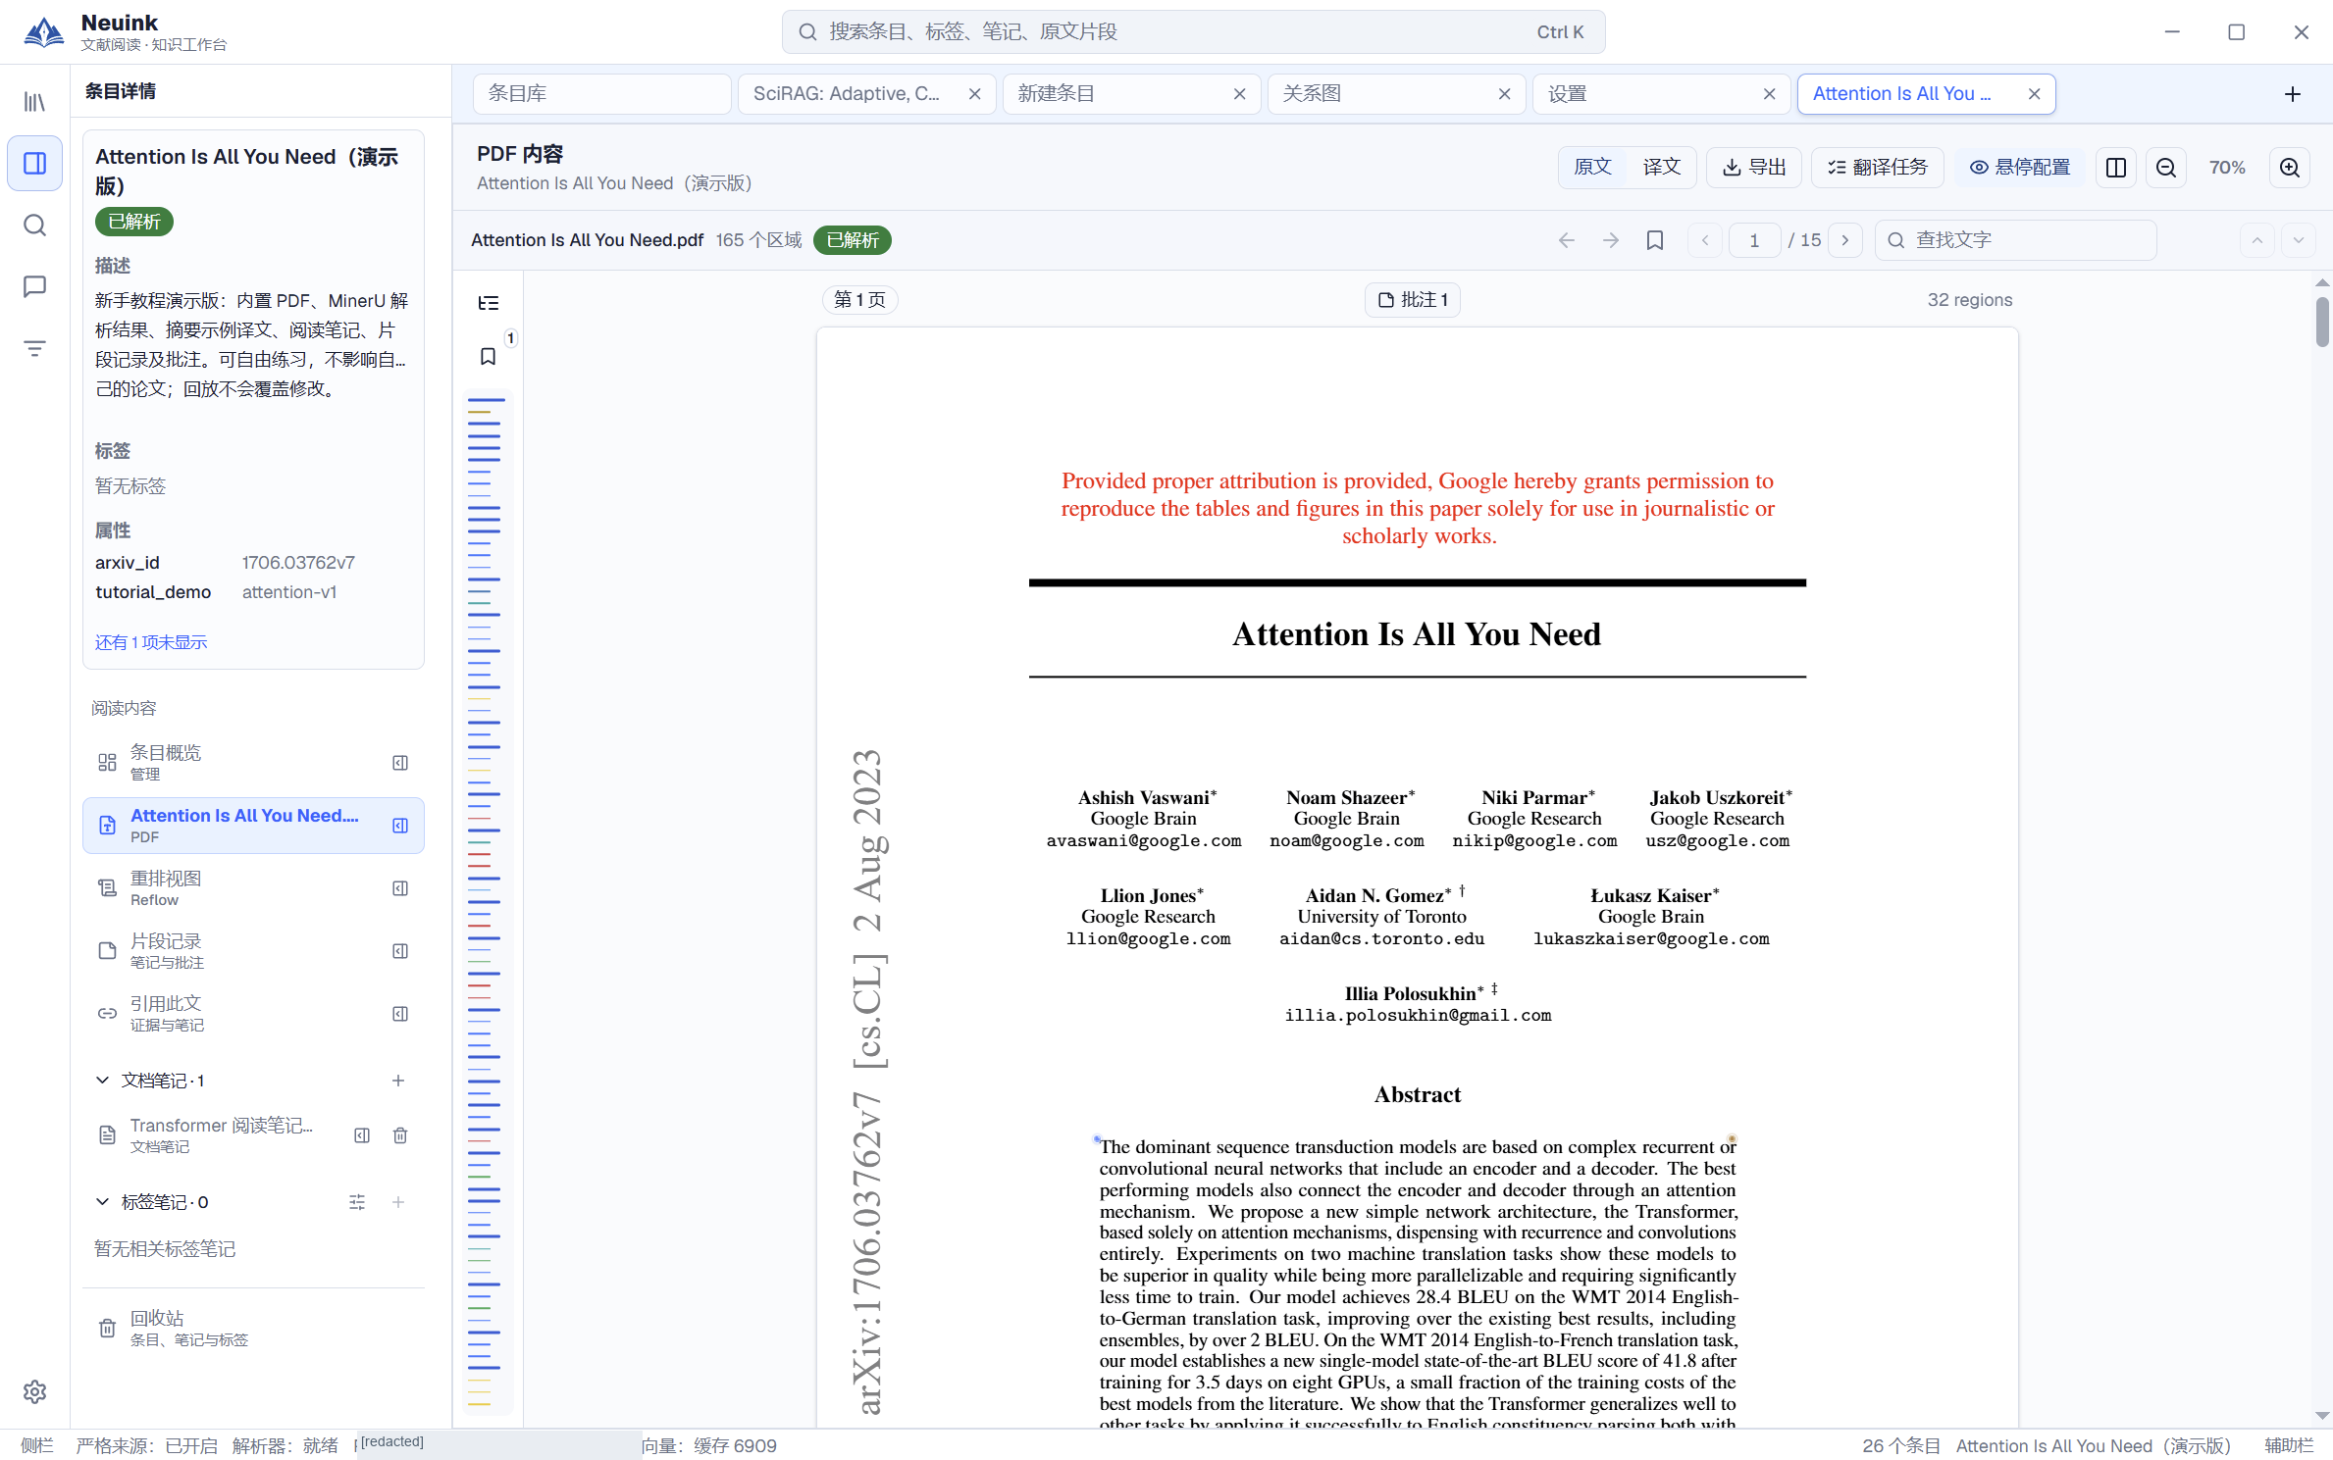Open the 翻译任务 button
Image resolution: width=2333 pixels, height=1460 pixels.
(1877, 168)
